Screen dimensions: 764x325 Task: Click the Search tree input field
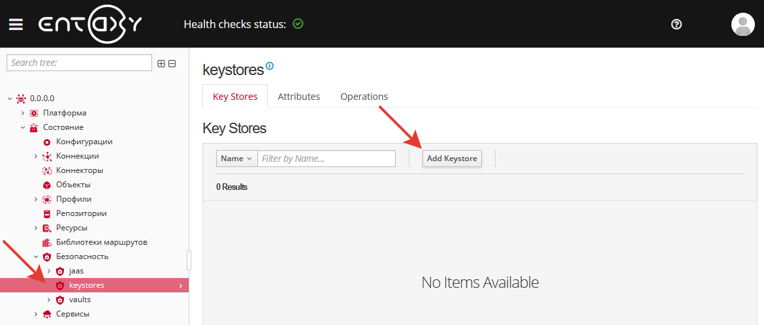coord(80,63)
